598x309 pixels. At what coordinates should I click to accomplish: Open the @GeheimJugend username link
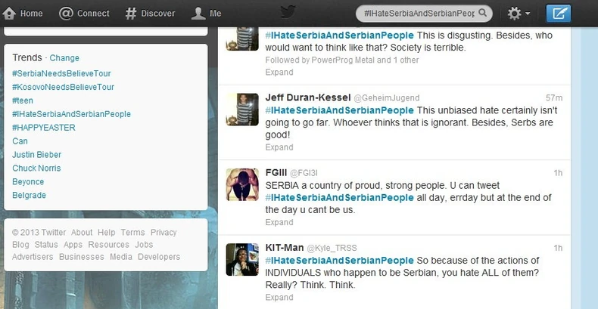386,97
